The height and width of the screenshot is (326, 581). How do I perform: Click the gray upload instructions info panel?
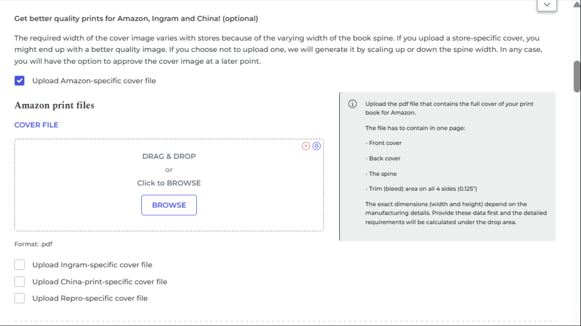coord(447,167)
